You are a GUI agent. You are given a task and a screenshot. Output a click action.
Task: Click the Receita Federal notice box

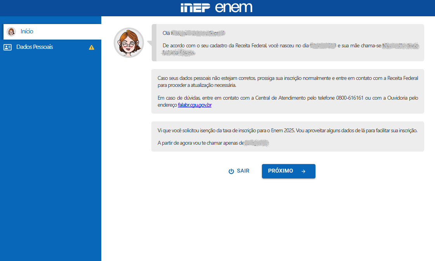(287, 91)
